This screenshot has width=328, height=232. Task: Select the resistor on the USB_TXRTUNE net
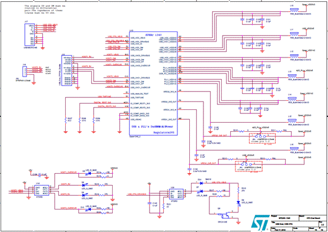tap(65, 120)
